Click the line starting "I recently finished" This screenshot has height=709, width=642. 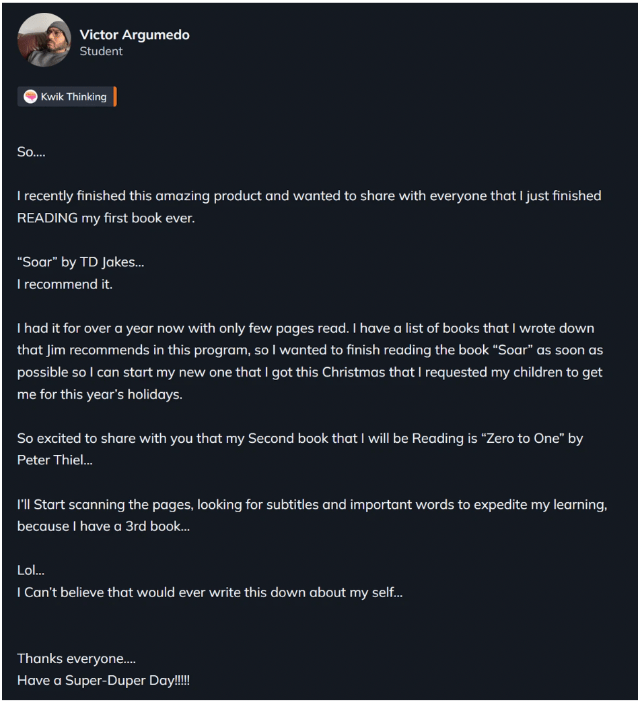(310, 196)
